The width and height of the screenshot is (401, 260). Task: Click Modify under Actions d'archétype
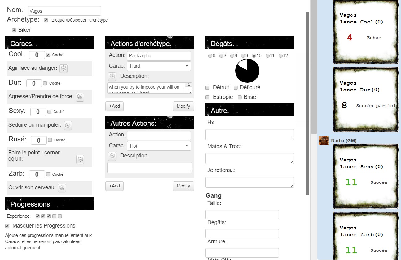[x=183, y=106]
